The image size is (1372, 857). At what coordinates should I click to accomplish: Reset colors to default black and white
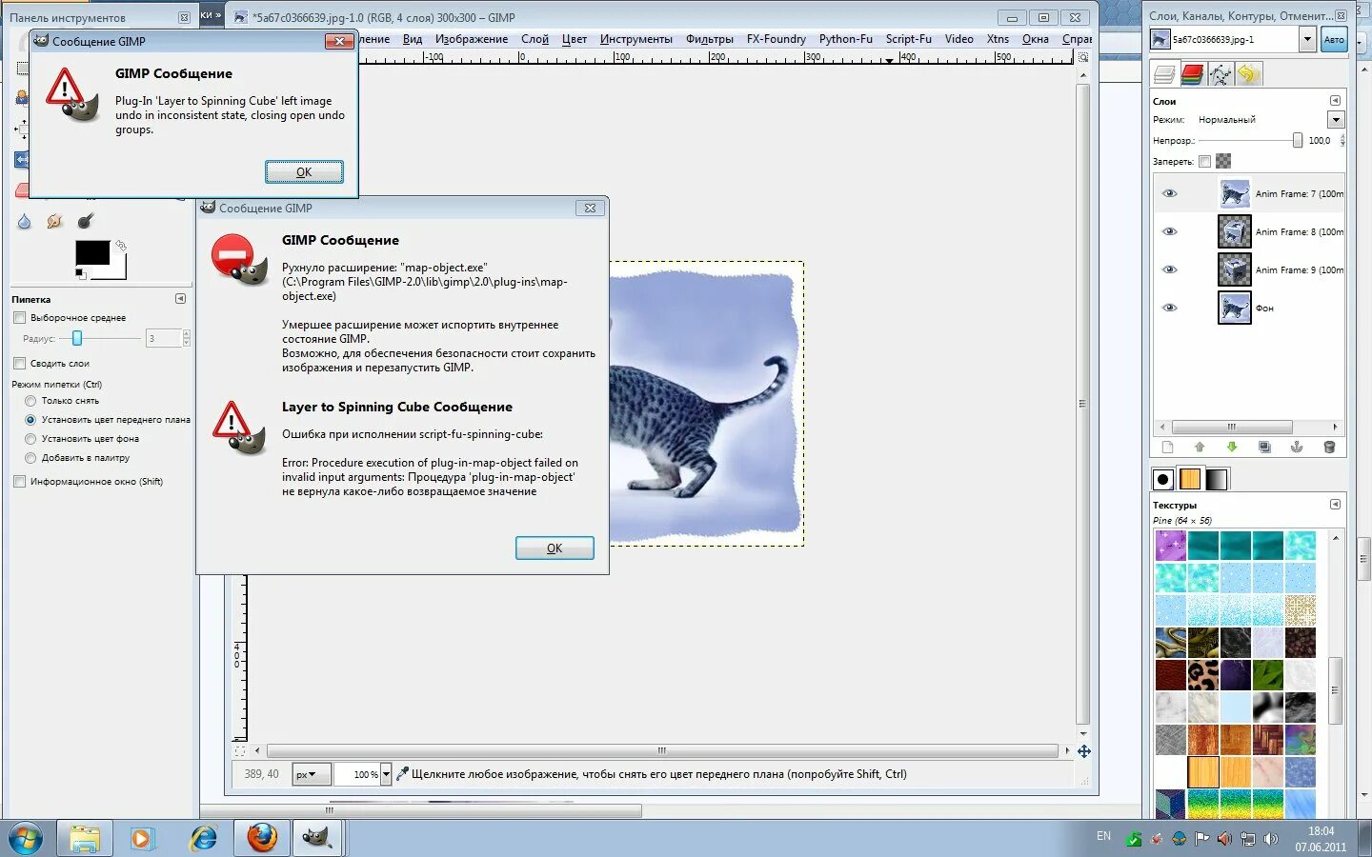pos(80,274)
